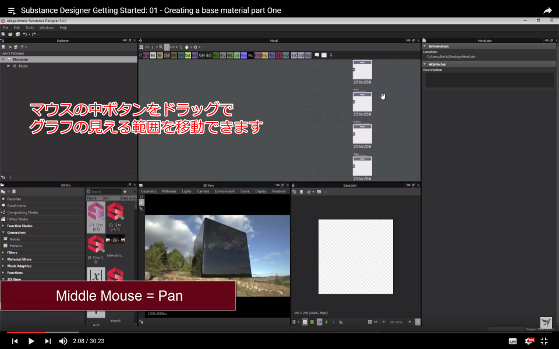Expand Filters category in Library
This screenshot has width=559, height=349.
click(x=3, y=252)
